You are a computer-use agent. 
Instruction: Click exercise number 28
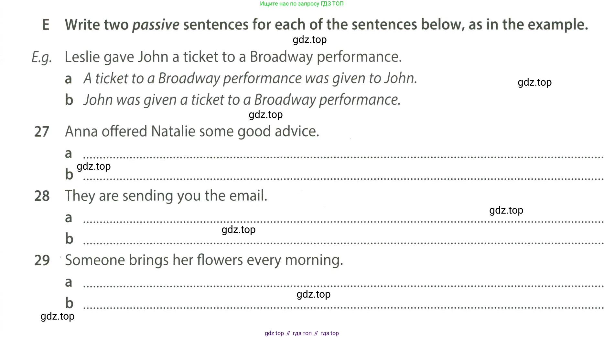tap(42, 196)
